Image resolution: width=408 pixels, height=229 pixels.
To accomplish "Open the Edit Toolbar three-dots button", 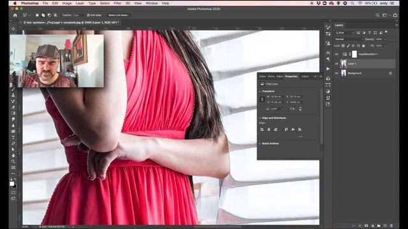I will [13, 174].
